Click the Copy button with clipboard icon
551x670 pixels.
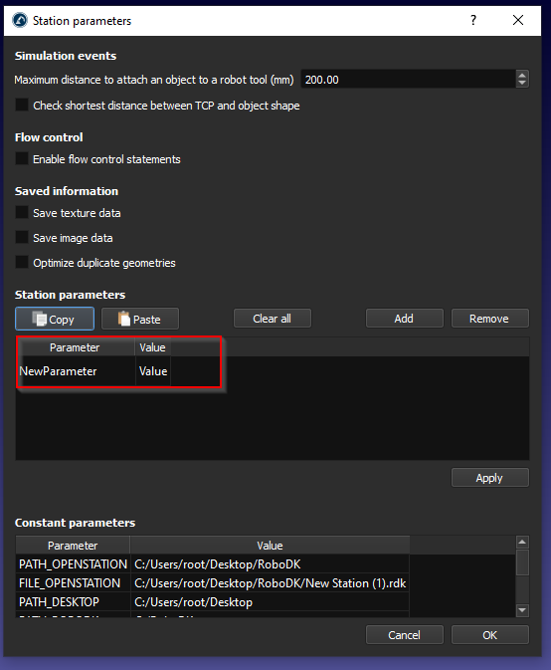55,319
